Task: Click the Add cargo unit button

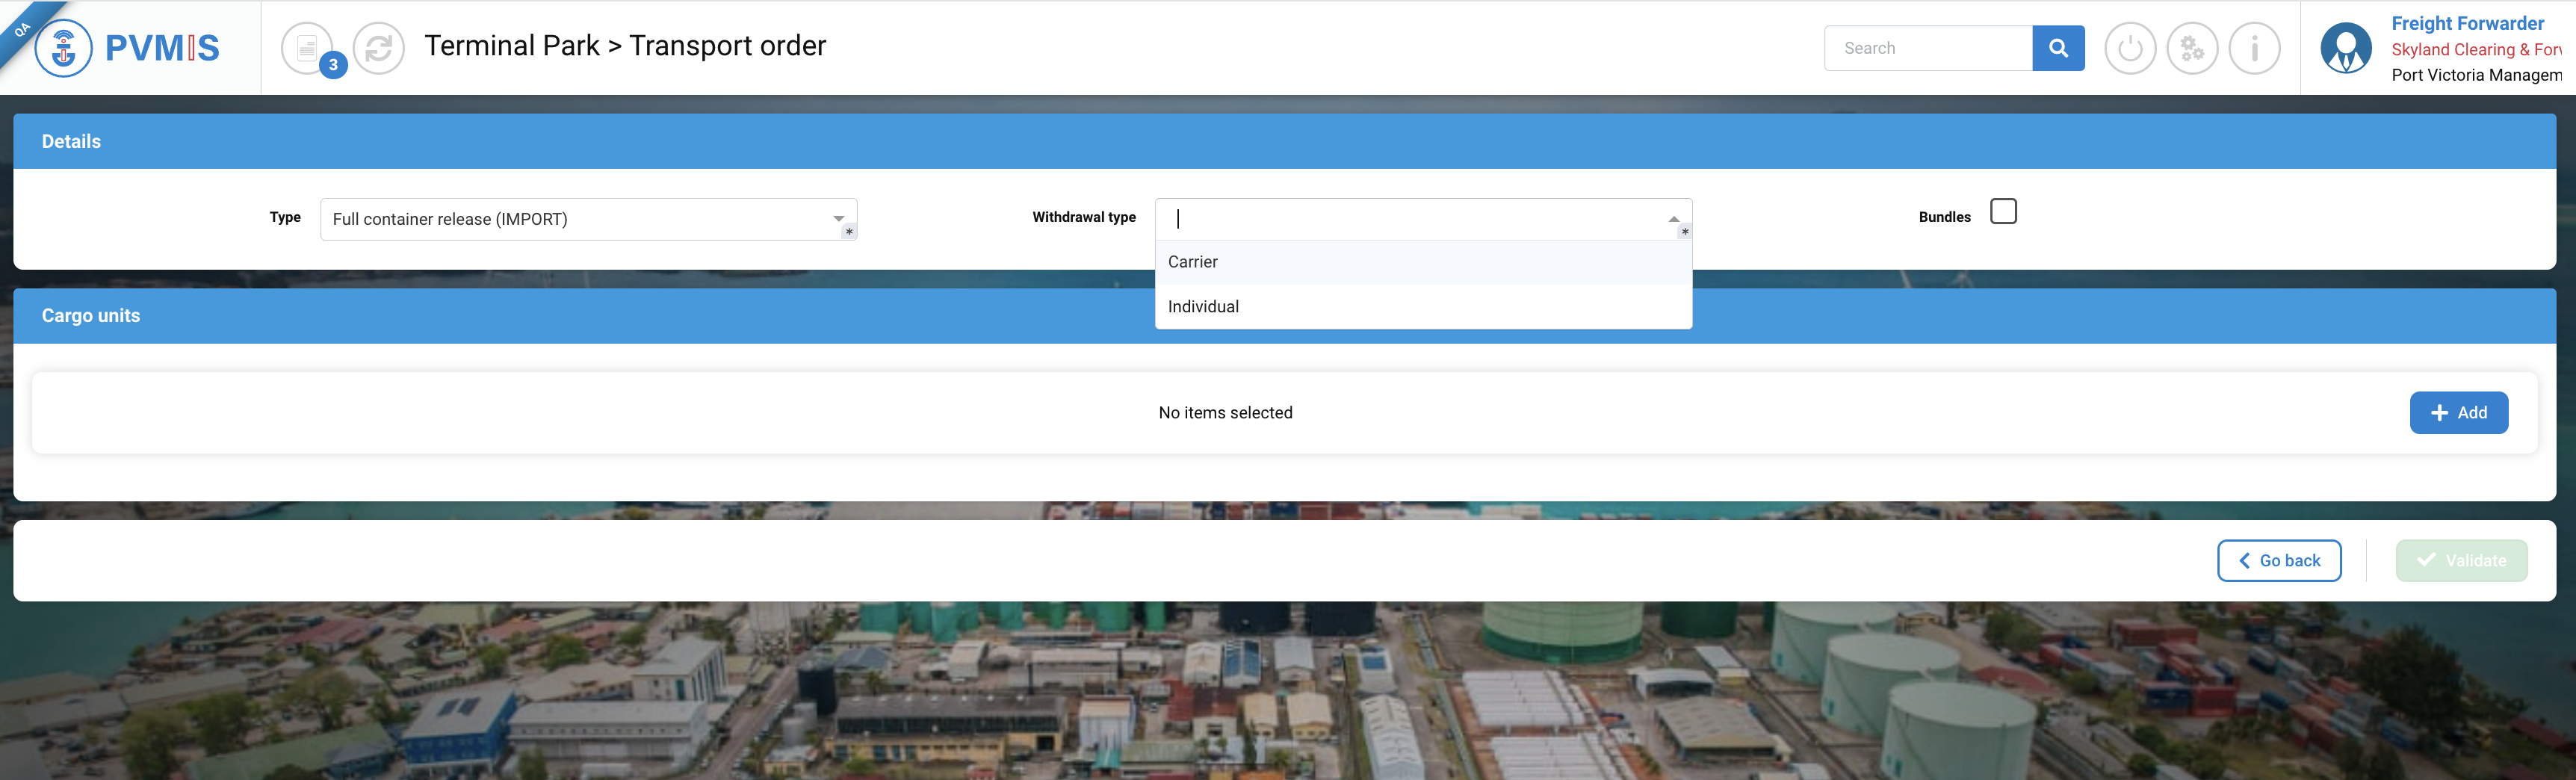Action: click(2458, 413)
